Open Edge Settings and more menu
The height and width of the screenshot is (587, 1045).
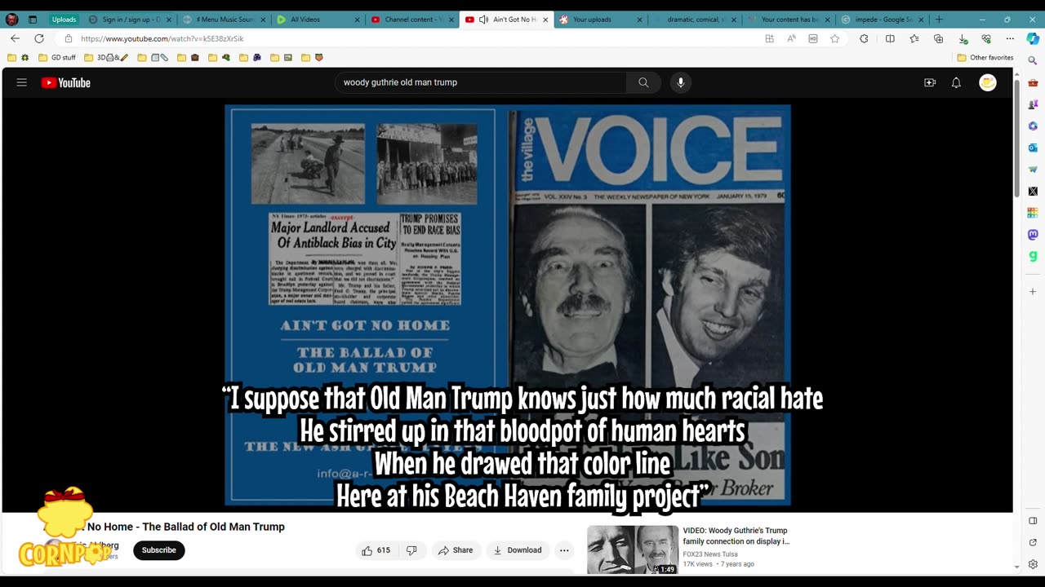pyautogui.click(x=1010, y=38)
